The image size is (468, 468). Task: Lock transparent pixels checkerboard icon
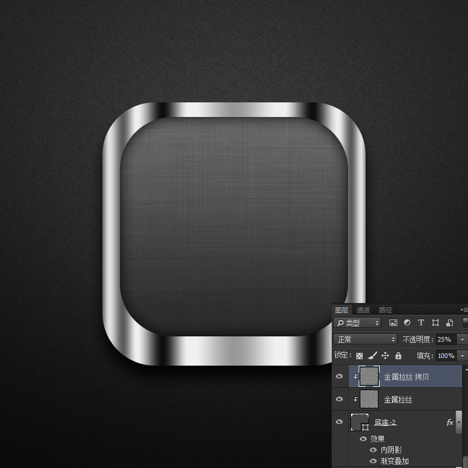[360, 356]
